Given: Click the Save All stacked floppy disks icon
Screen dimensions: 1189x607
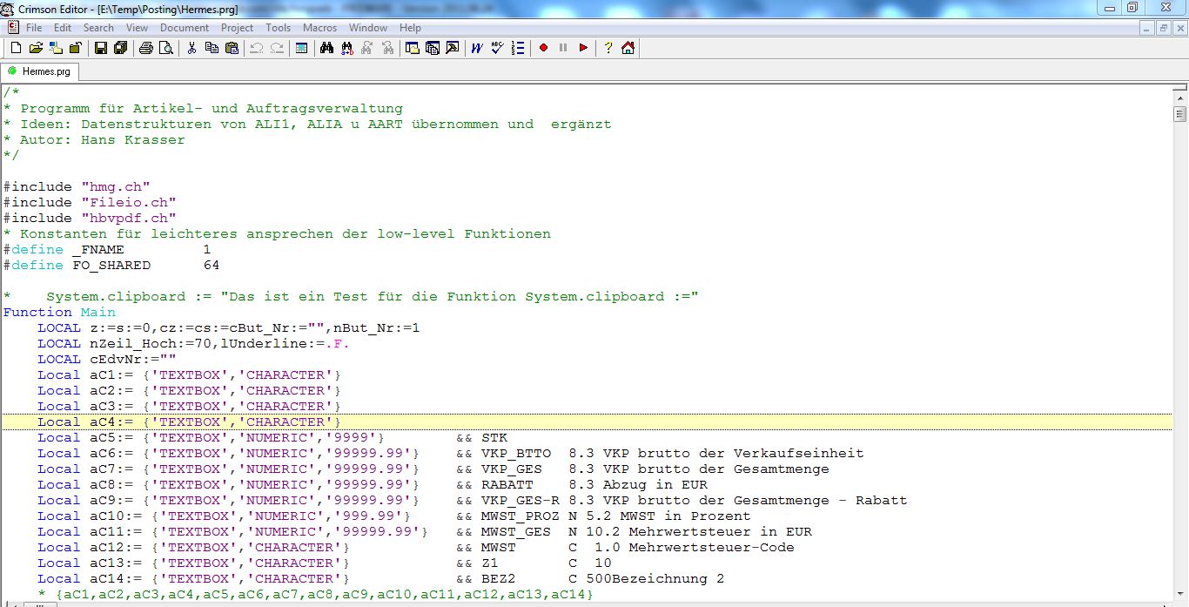Looking at the screenshot, I should pos(121,48).
